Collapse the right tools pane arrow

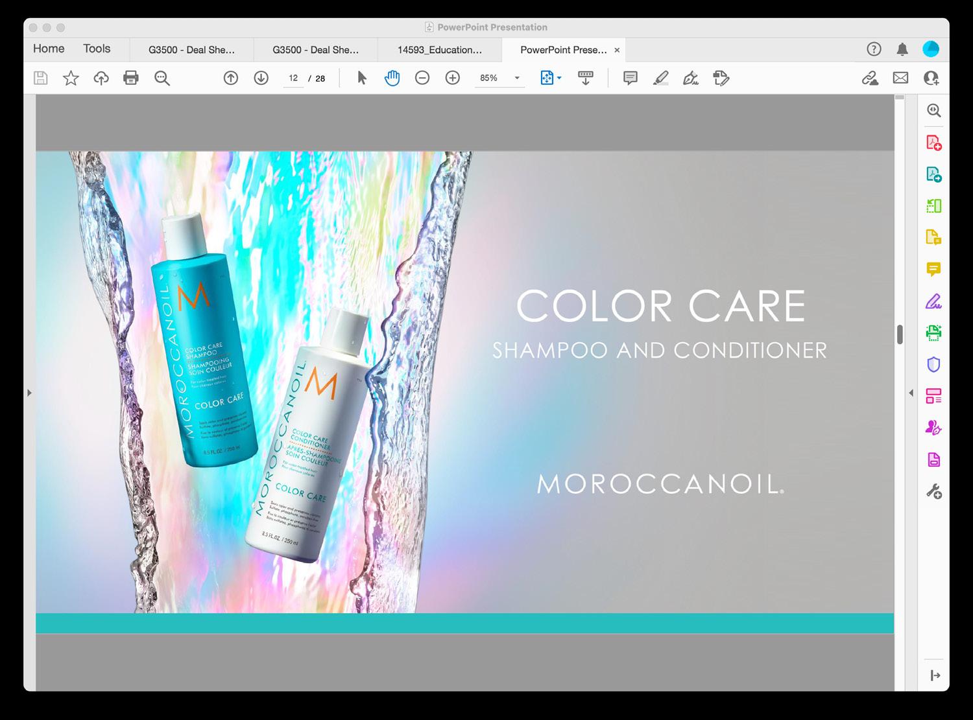pyautogui.click(x=935, y=675)
